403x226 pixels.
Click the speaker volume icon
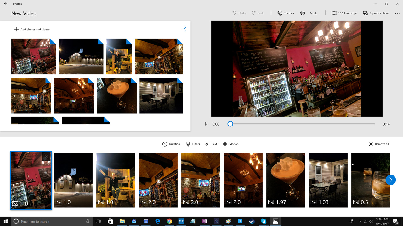302,13
